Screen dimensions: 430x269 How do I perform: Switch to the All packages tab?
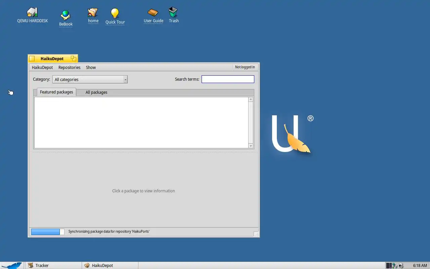pos(96,92)
